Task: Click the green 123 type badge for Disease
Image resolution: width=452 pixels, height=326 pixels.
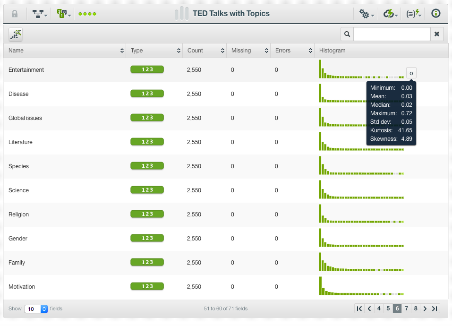Action: tap(147, 94)
